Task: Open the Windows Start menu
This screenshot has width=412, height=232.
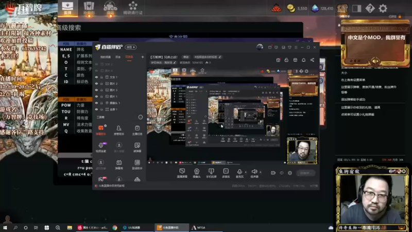Action: (x=5, y=227)
